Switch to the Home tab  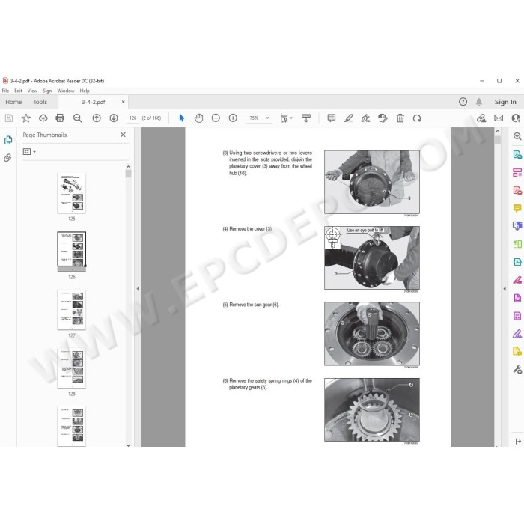[13, 102]
